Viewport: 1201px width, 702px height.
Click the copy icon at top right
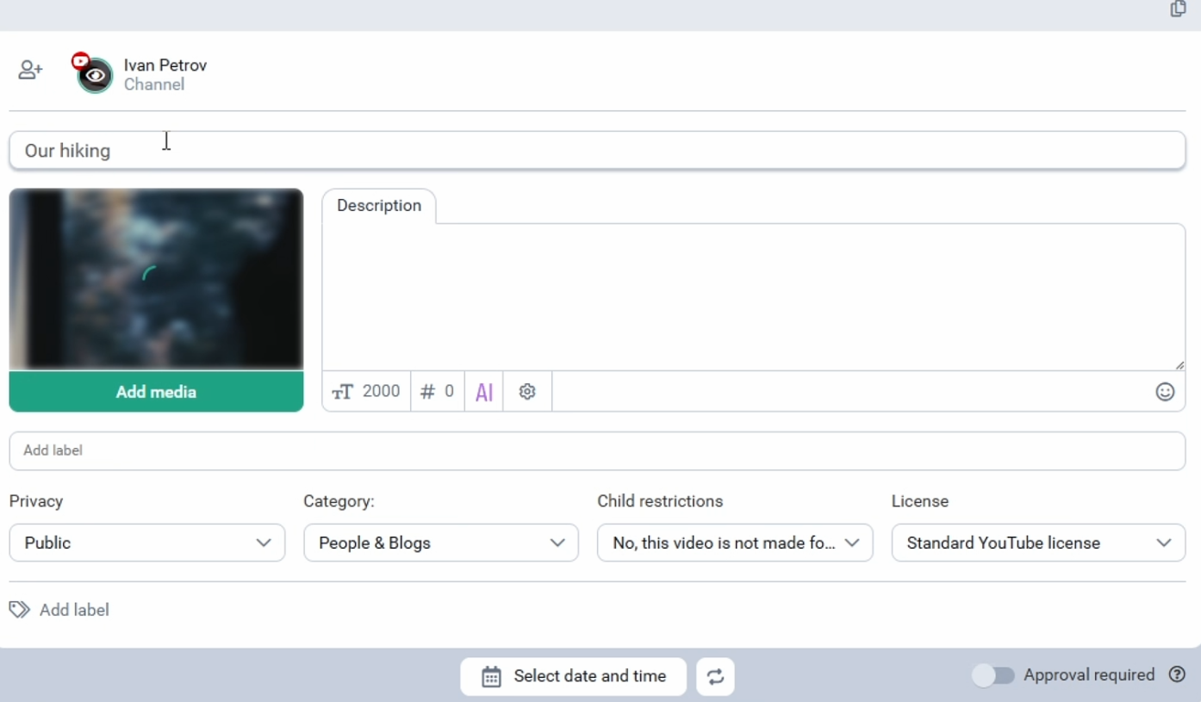point(1178,9)
